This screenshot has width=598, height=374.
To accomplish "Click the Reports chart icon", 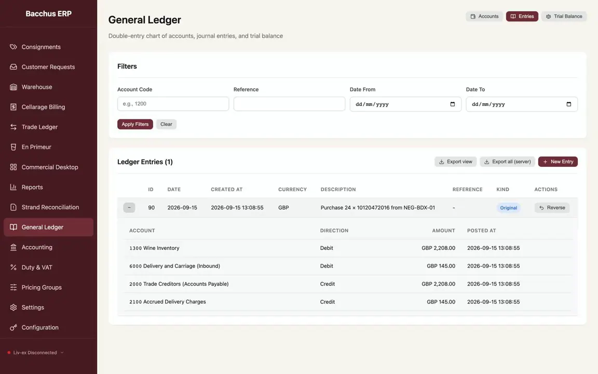I will [x=13, y=187].
